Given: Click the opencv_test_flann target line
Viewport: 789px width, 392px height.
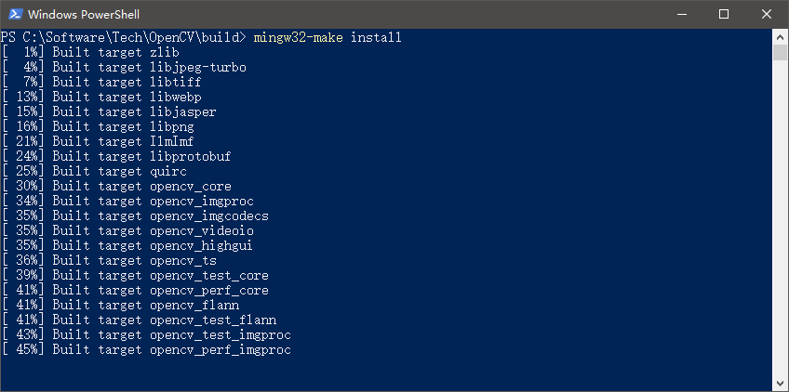Looking at the screenshot, I should [139, 320].
